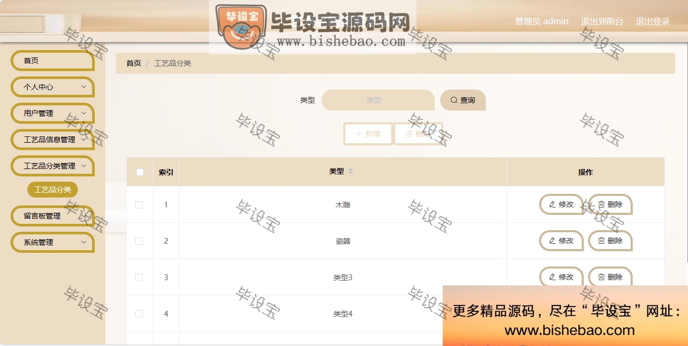Click the pencil icon for 类型3 row
This screenshot has height=346, width=688.
552,277
